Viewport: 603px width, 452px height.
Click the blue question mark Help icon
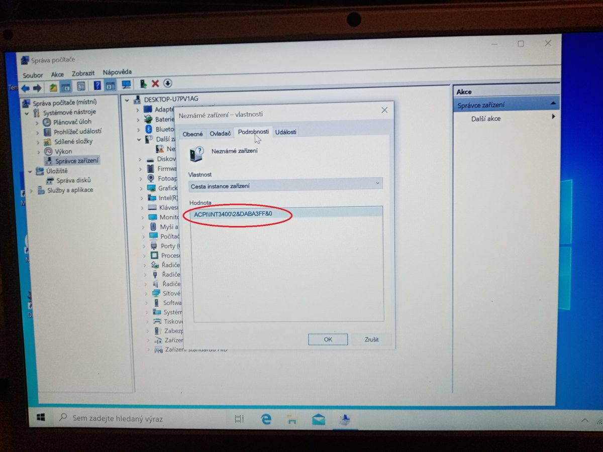click(97, 85)
